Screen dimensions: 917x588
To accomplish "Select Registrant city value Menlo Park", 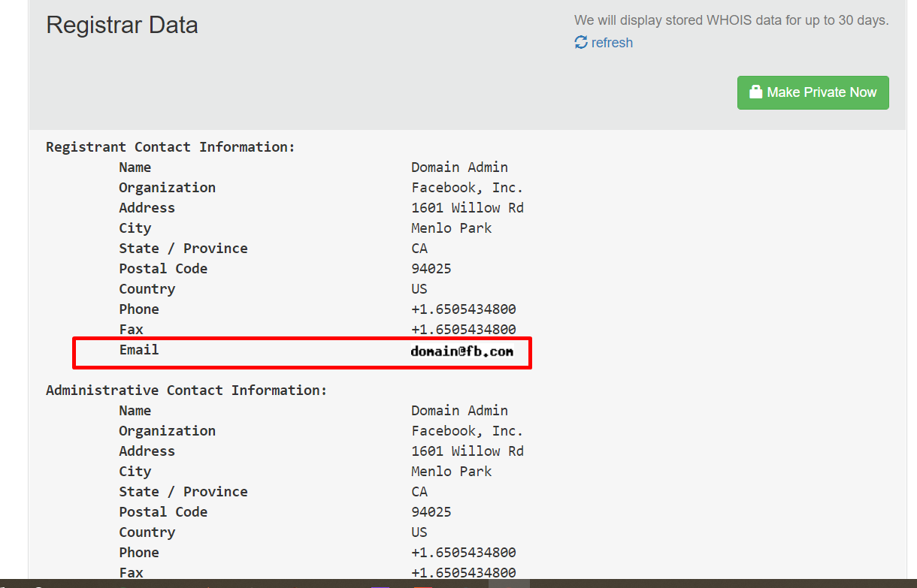I will tap(452, 228).
